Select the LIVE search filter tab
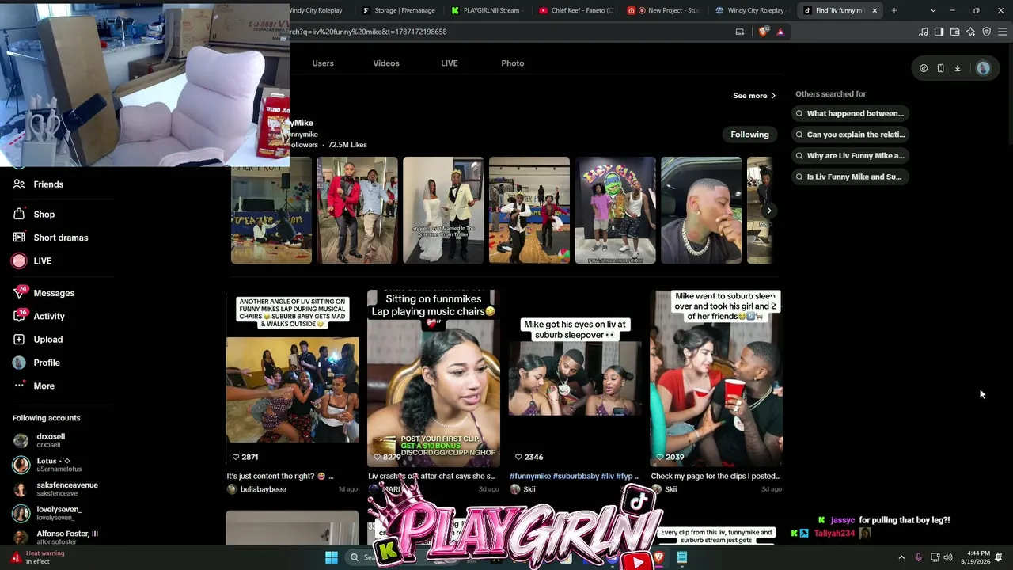This screenshot has height=570, width=1013. click(450, 63)
